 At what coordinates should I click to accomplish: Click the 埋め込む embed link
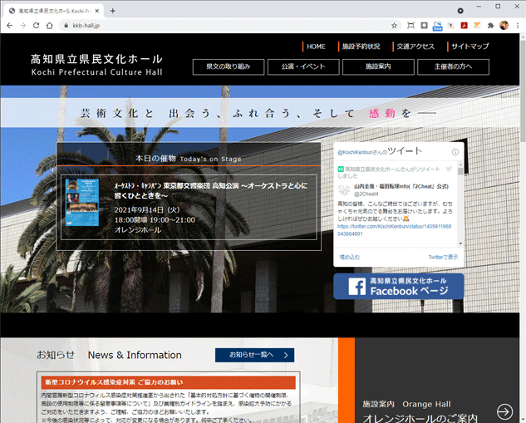coord(350,258)
